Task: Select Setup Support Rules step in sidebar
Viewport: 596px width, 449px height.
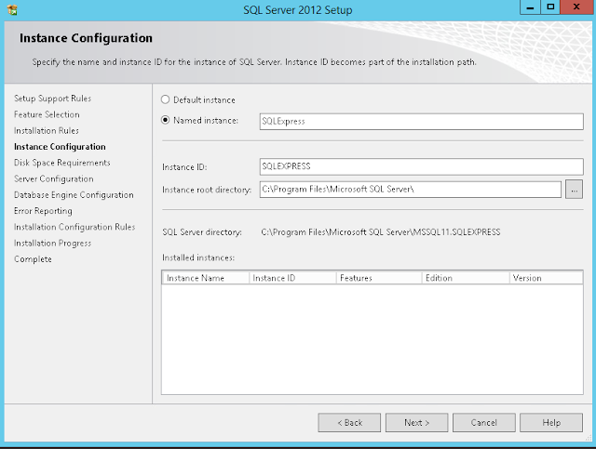Action: [x=52, y=99]
